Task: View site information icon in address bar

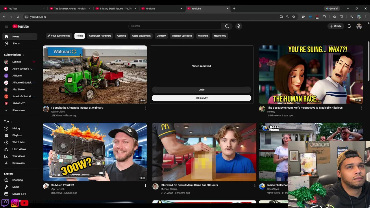Action: (26, 17)
